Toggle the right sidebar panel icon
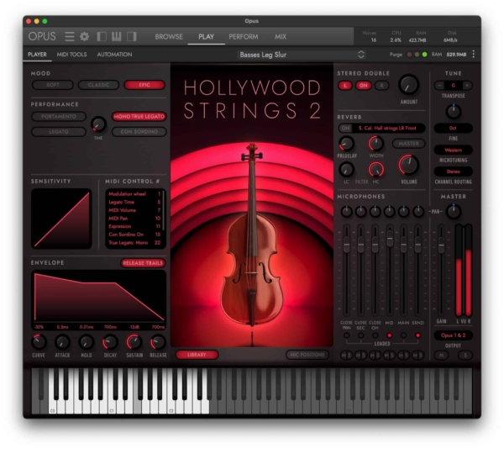Screen dimensions: 504x449 point(132,36)
